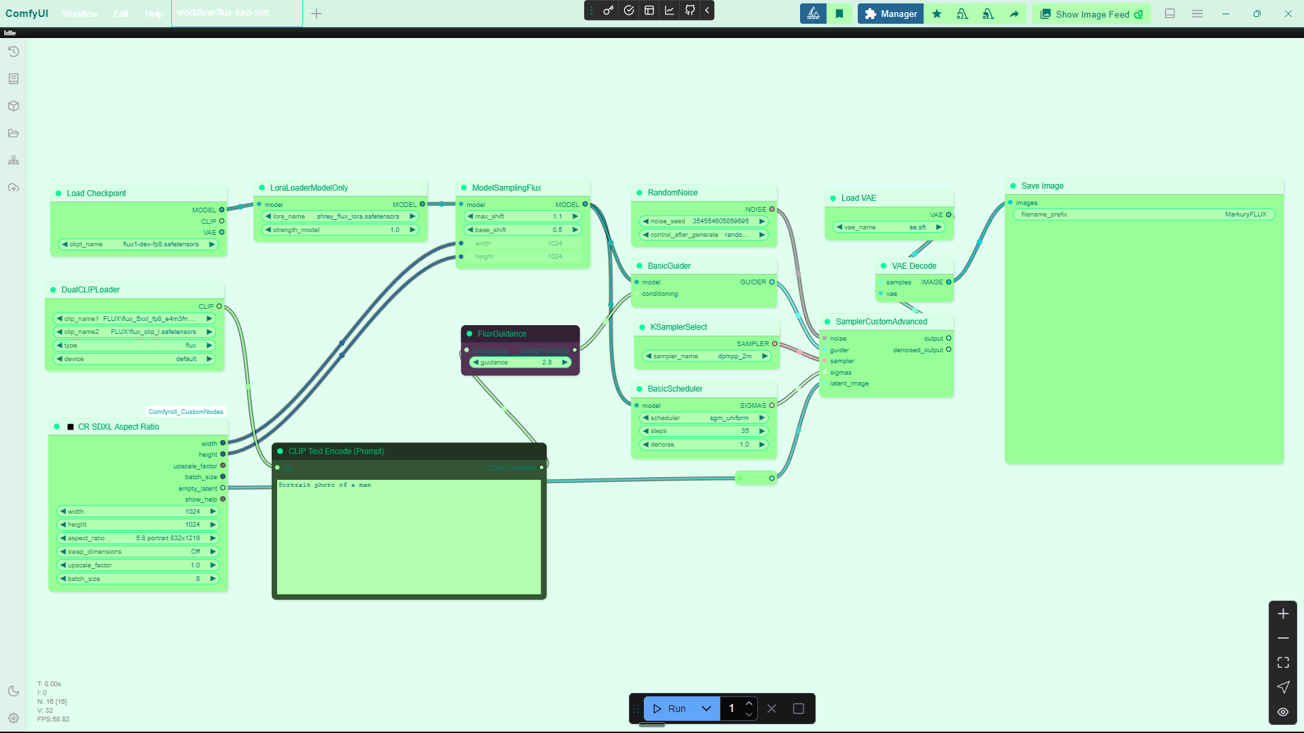The width and height of the screenshot is (1304, 733).
Task: Open the workflows folder icon
Action: tap(14, 133)
